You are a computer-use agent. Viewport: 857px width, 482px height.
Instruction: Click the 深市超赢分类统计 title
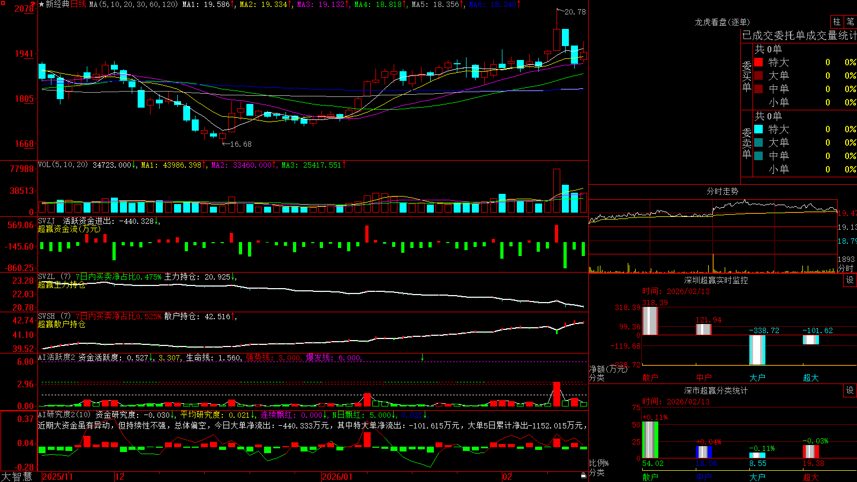[x=716, y=390]
